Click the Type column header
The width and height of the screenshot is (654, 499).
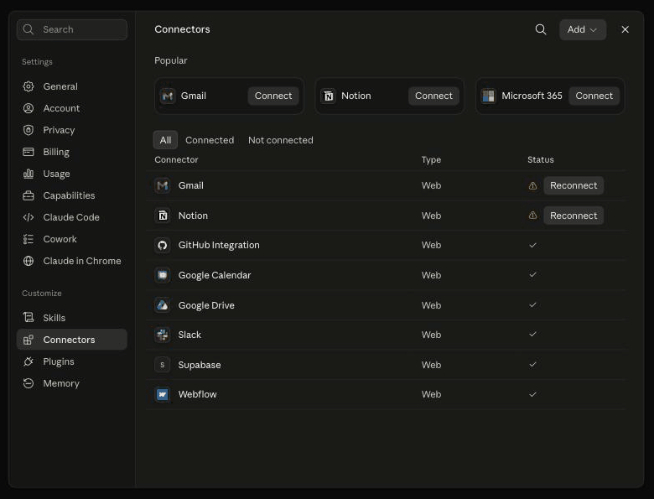pyautogui.click(x=431, y=160)
